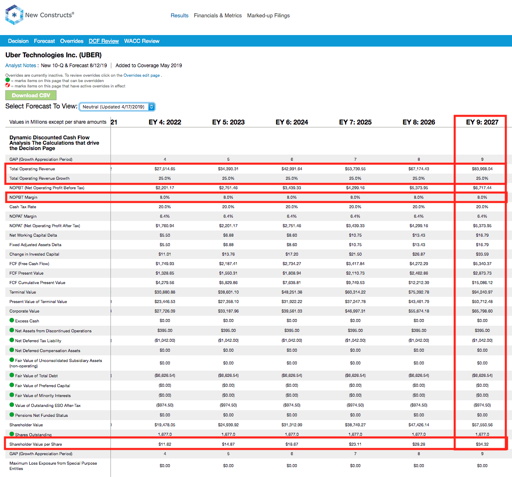
Task: Click green dot beside Net Deferred Compensation Assets
Action: pyautogui.click(x=12, y=350)
